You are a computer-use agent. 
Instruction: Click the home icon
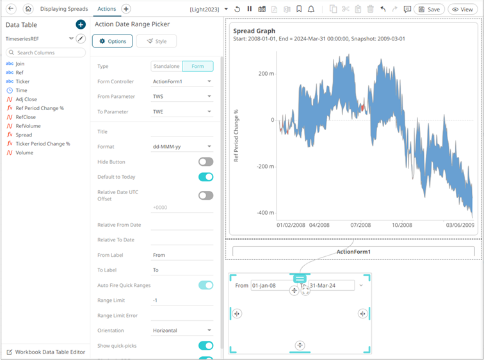(28, 9)
